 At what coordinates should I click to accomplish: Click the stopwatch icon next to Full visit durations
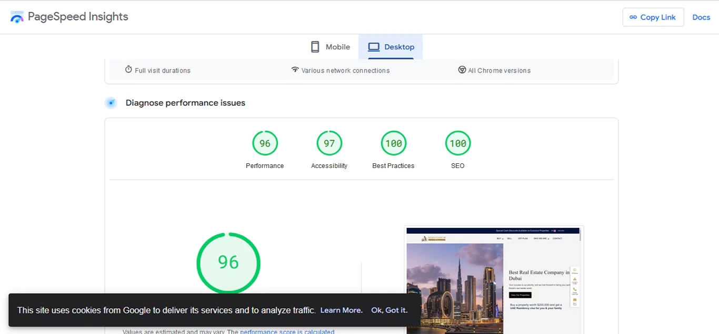pos(128,69)
